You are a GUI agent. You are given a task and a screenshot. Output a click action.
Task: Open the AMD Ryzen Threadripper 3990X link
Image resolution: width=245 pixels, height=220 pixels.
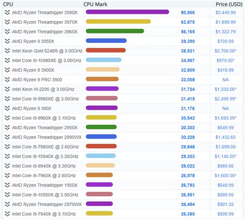pyautogui.click(x=45, y=13)
